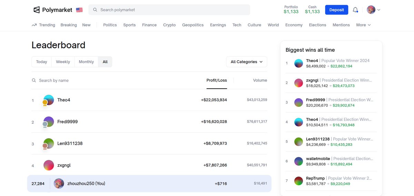
Task: Sort leaderboard by the Volume tab
Action: [260, 80]
